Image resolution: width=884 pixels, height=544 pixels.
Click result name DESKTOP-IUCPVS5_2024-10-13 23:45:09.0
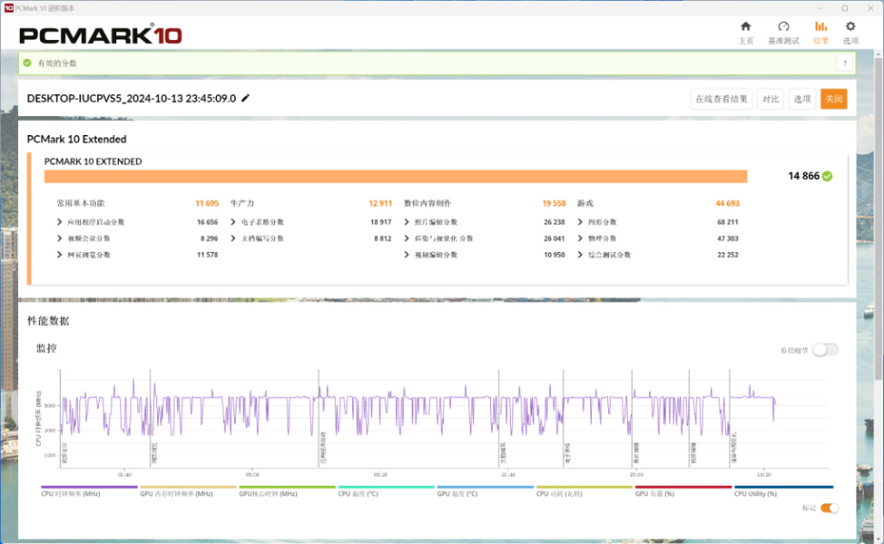pyautogui.click(x=131, y=98)
